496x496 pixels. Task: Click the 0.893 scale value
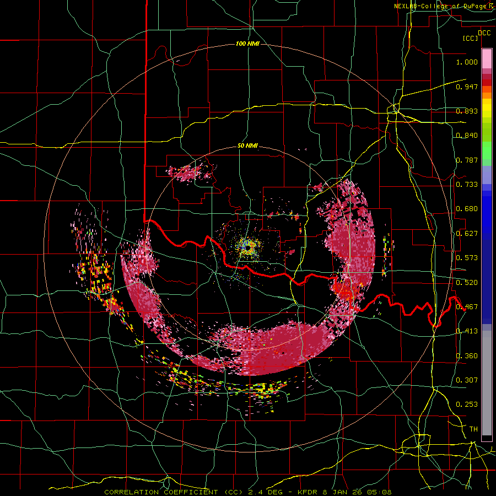coord(467,111)
